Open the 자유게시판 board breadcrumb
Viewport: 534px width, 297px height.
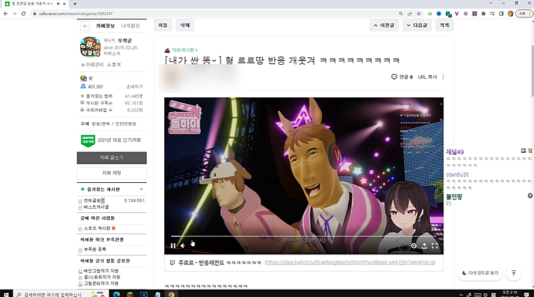(x=184, y=50)
